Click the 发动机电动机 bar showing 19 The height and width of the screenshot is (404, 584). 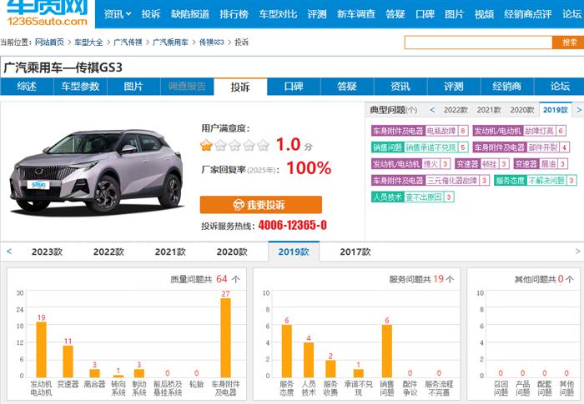pos(42,350)
